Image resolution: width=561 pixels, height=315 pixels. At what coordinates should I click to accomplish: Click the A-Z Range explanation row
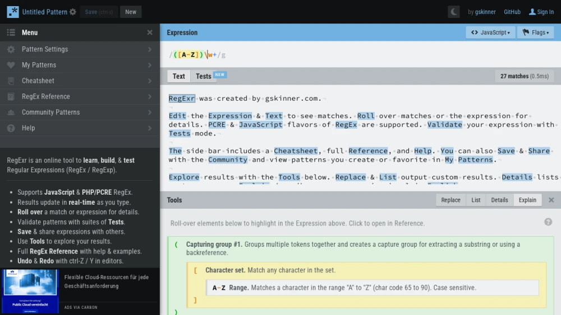coord(372,288)
